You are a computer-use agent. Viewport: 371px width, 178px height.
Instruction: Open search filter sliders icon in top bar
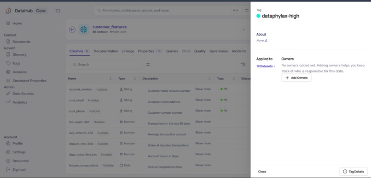(247, 11)
